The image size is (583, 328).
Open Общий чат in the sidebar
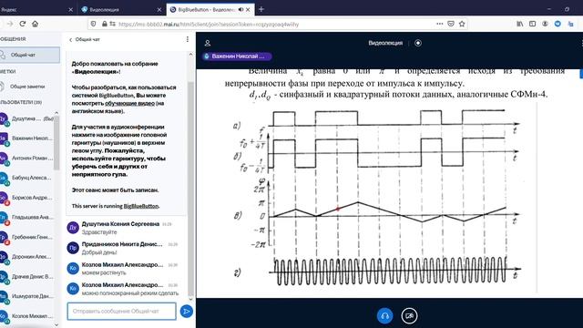[30, 55]
